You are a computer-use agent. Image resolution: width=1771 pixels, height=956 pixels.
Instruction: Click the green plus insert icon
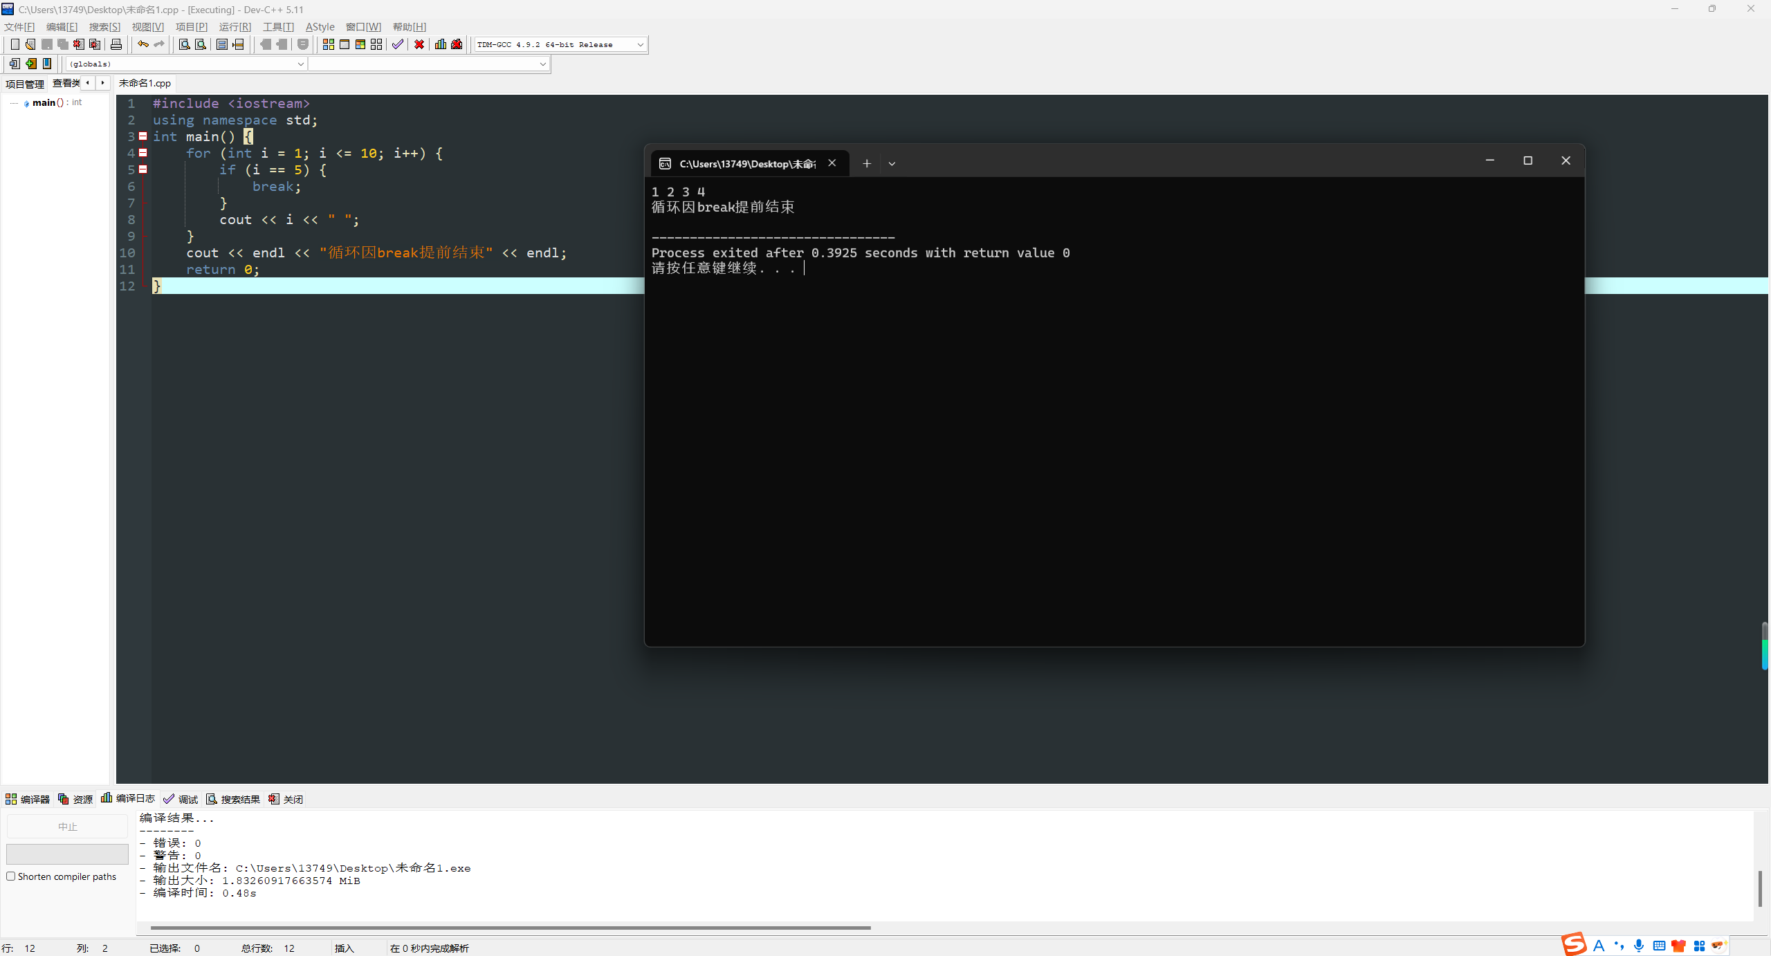coord(30,64)
